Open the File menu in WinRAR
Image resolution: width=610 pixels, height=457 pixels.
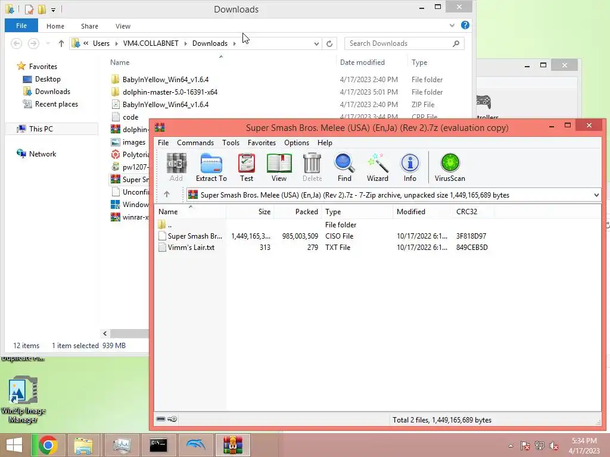[163, 143]
